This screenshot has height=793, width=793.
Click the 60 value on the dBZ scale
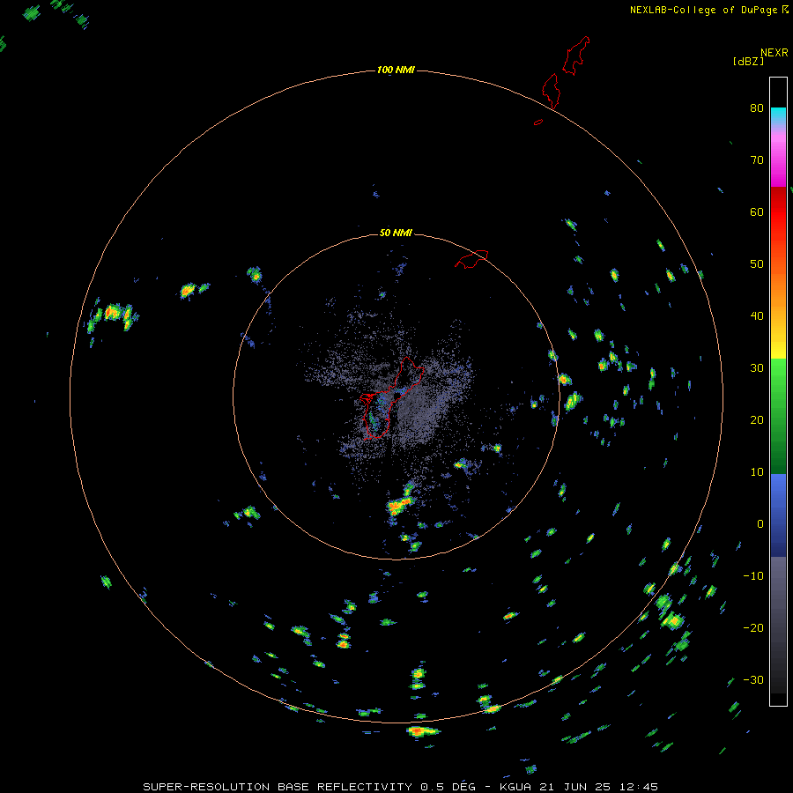tap(757, 211)
